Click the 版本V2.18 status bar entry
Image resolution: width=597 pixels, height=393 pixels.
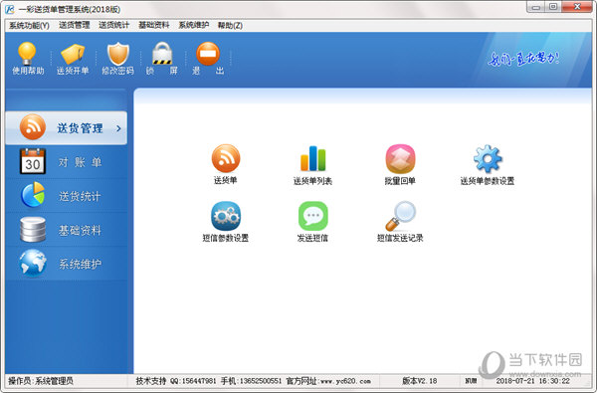pos(420,380)
